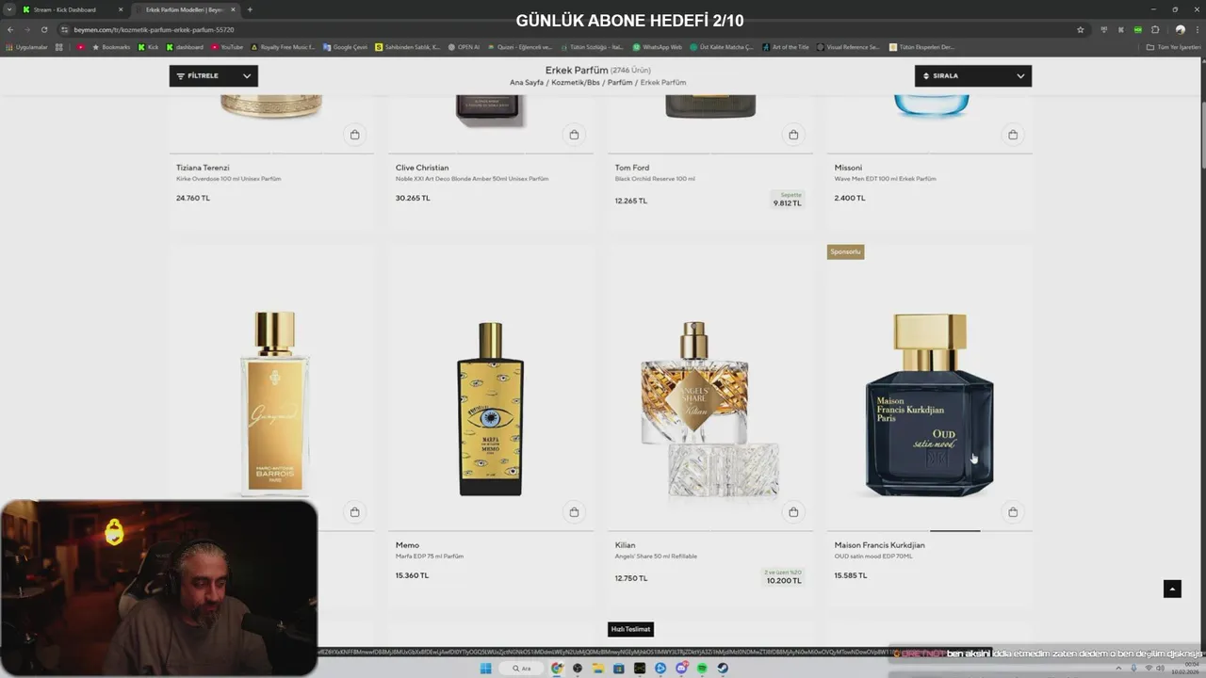The height and width of the screenshot is (678, 1206).
Task: Go to Parfüm breadcrumb link
Action: point(620,83)
